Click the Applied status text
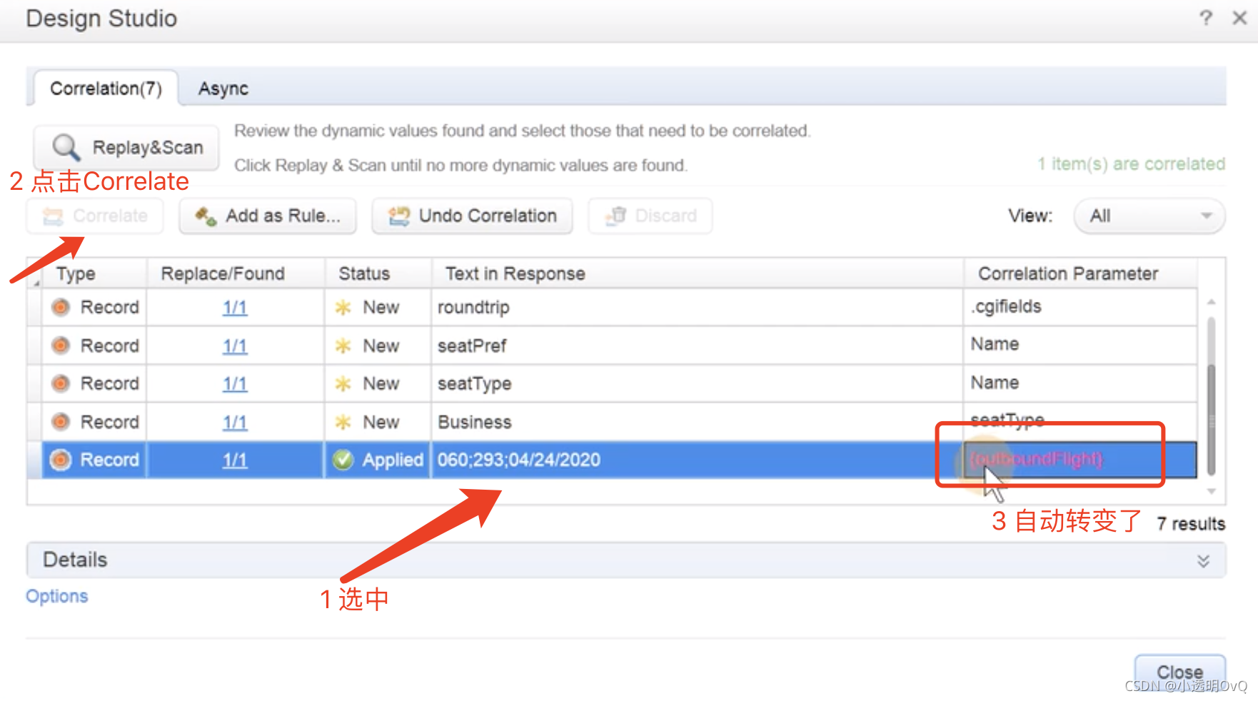The height and width of the screenshot is (701, 1258). (x=393, y=460)
